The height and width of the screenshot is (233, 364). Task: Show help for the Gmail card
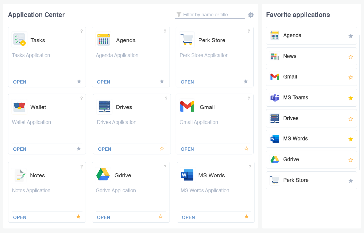pos(249,98)
